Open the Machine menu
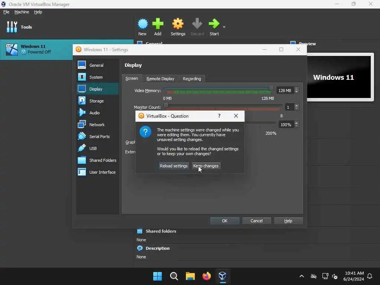 (22, 12)
